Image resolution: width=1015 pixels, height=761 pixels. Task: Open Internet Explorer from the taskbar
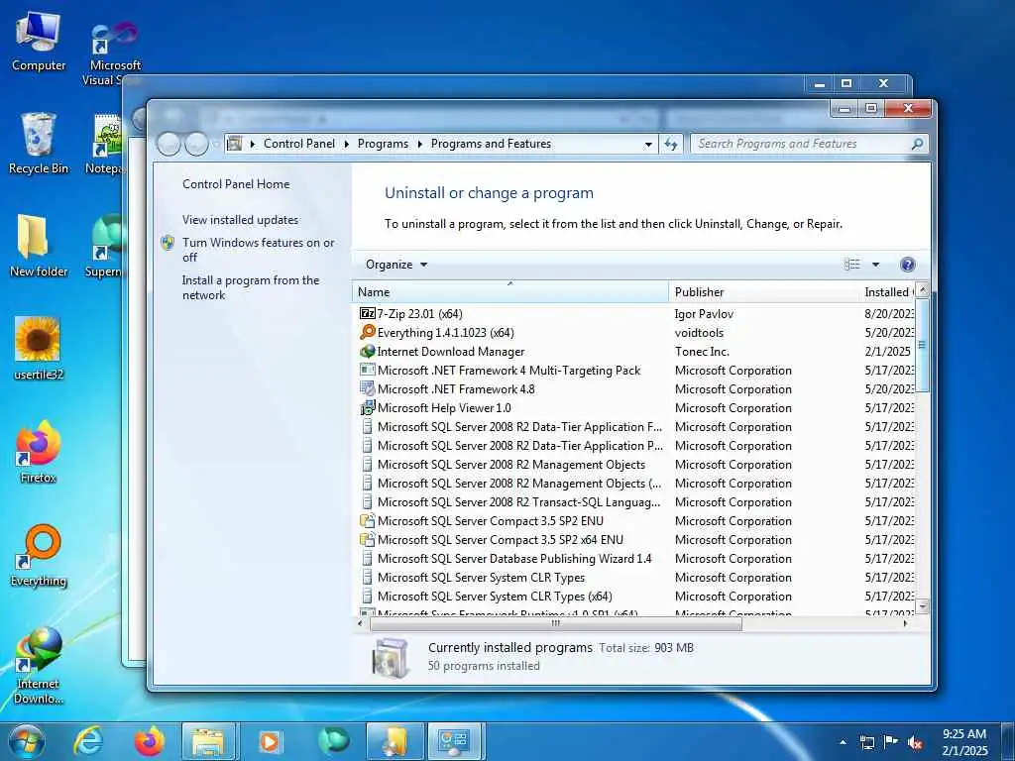[x=87, y=741]
